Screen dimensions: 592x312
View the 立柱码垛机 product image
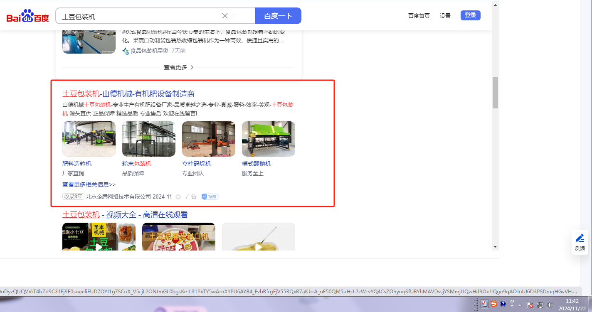pos(209,139)
